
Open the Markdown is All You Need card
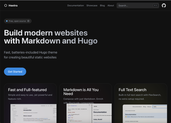[x=85, y=103]
